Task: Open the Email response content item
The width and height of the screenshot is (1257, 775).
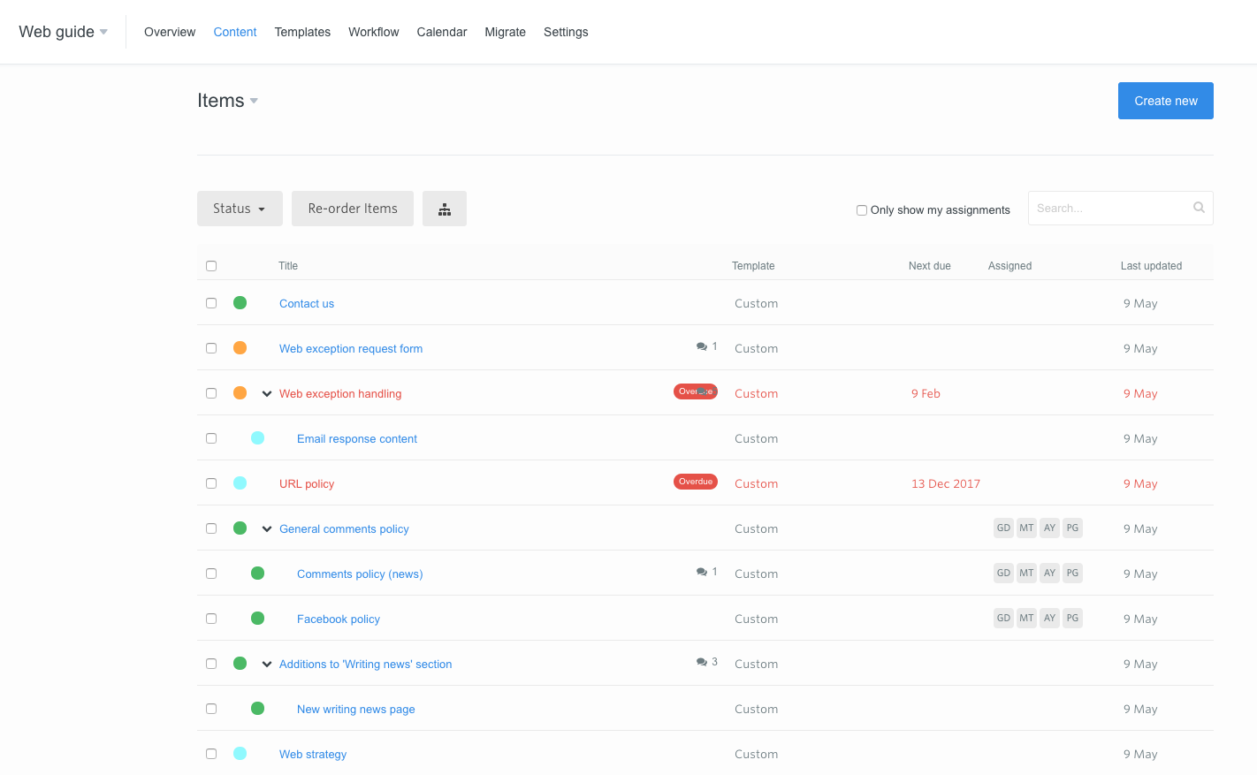Action: (x=357, y=439)
